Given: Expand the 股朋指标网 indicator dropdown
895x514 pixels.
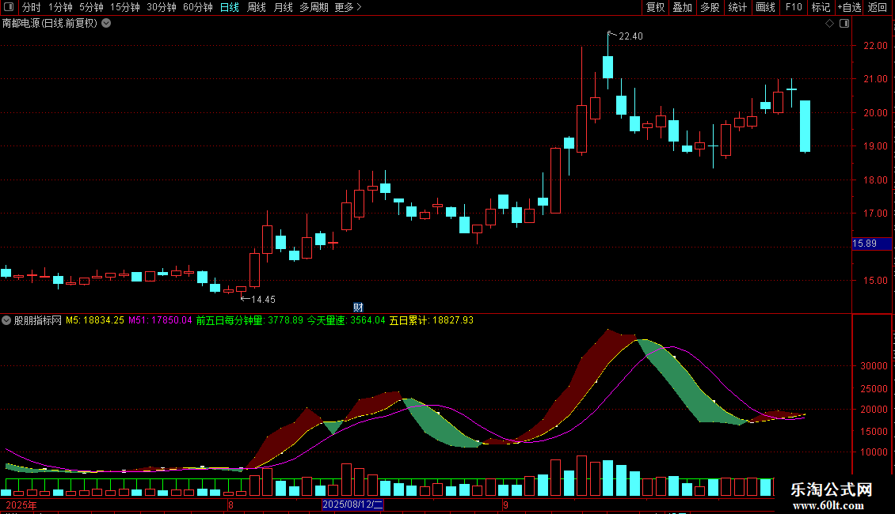Looking at the screenshot, I should 6,320.
